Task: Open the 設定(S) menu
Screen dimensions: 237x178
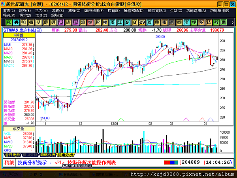Action: [x=25, y=15]
